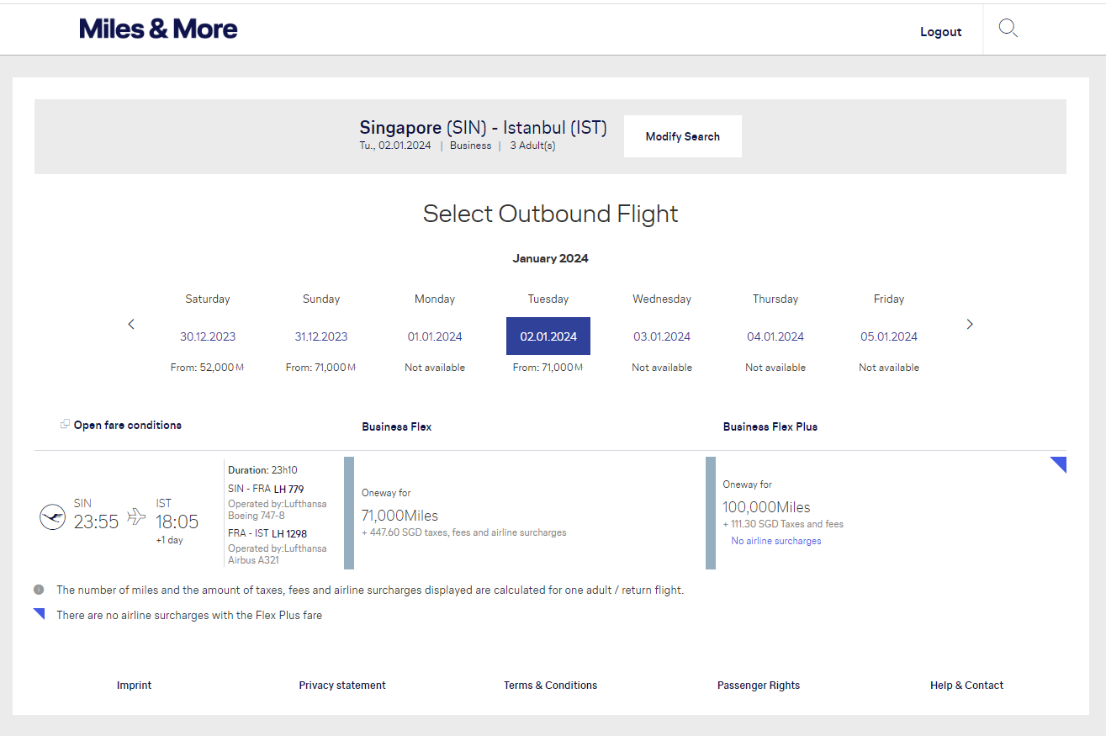Click the search magnifier icon
This screenshot has height=736, width=1106.
point(1008,29)
